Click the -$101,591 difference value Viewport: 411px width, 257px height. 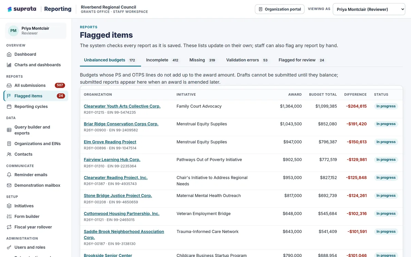[357, 232]
